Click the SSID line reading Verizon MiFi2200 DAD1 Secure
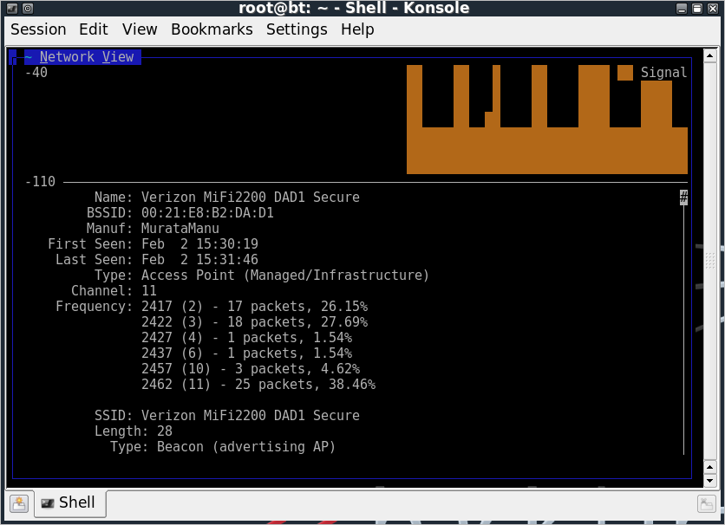The image size is (725, 525). point(227,416)
